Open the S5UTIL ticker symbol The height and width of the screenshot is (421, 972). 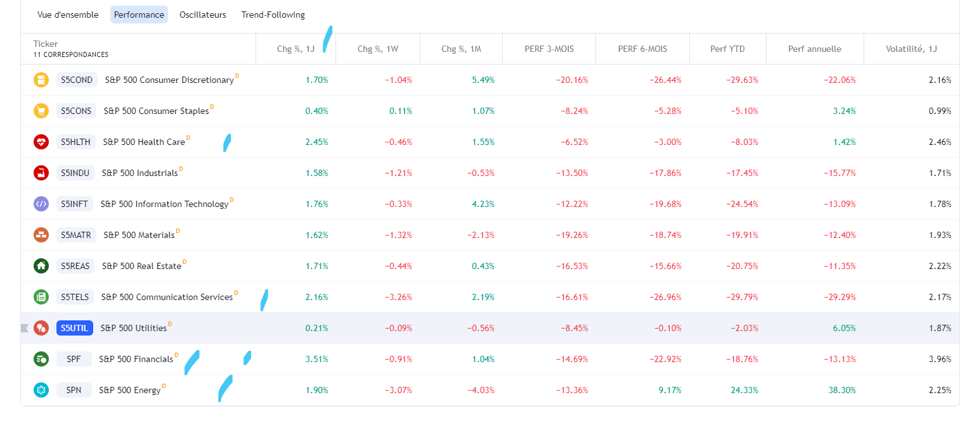pyautogui.click(x=75, y=328)
